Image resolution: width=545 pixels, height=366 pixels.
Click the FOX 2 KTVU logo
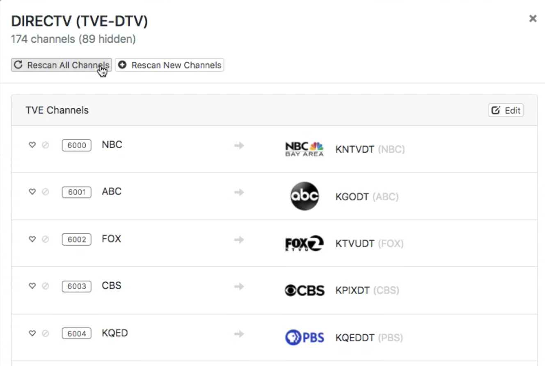coord(304,244)
